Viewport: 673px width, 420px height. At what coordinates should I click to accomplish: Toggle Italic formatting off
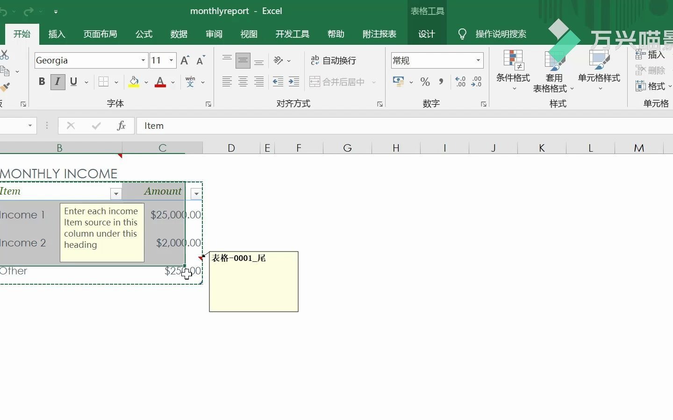click(57, 82)
